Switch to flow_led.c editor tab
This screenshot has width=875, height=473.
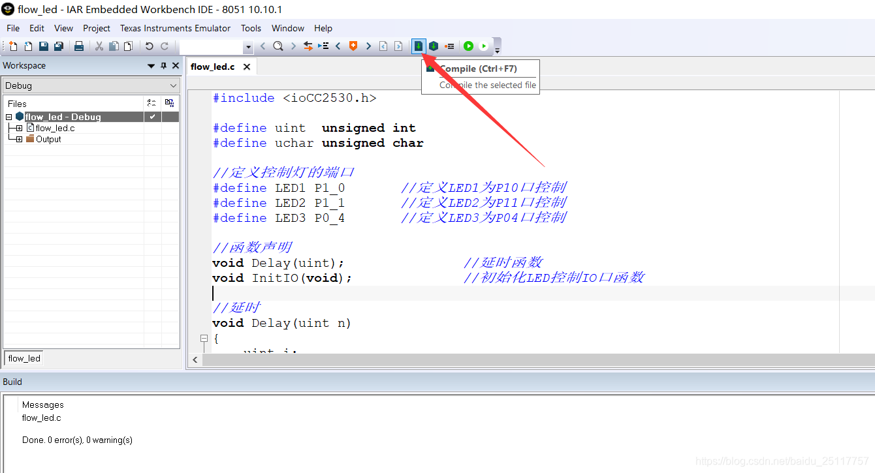212,67
